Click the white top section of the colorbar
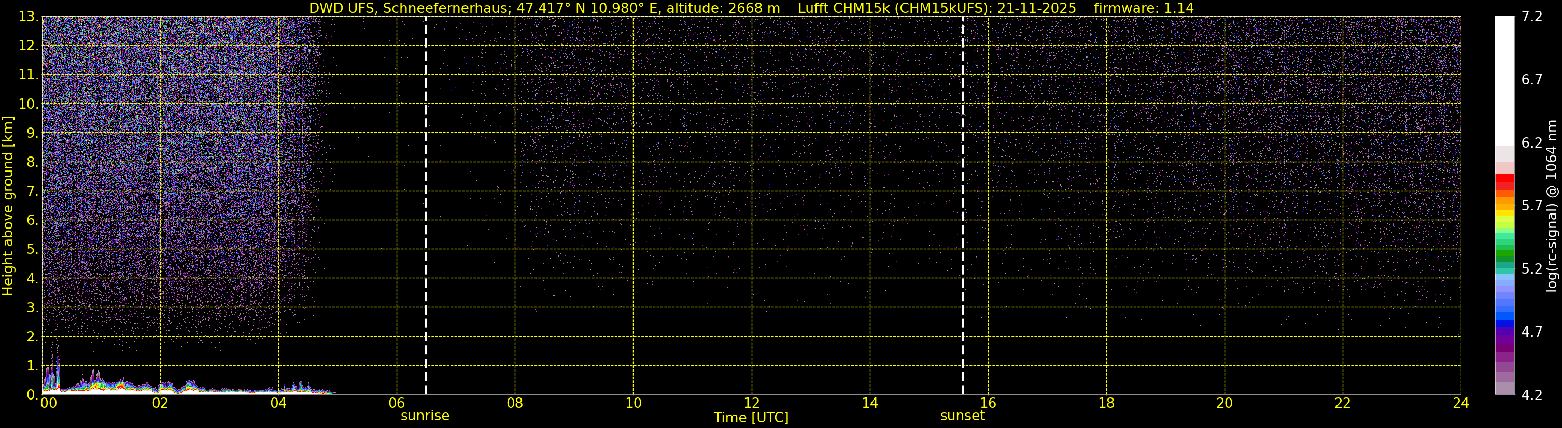The width and height of the screenshot is (1562, 428). point(1504,81)
